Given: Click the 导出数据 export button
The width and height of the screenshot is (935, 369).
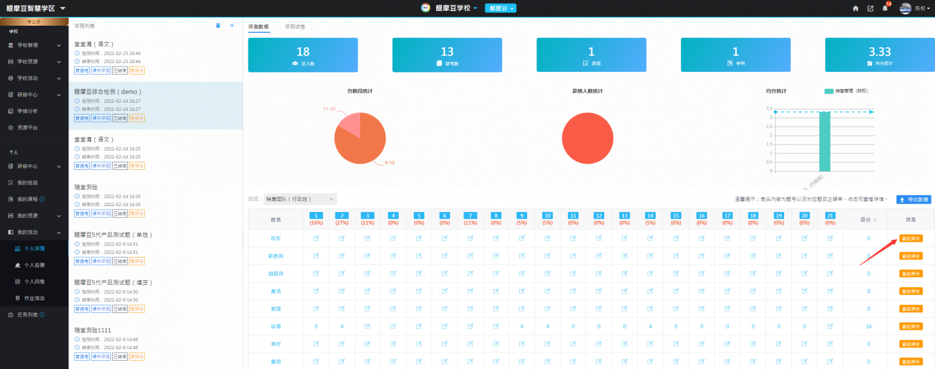Looking at the screenshot, I should 914,200.
